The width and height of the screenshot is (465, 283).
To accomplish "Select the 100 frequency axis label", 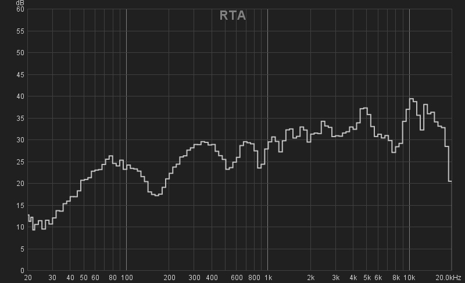I will coord(127,278).
